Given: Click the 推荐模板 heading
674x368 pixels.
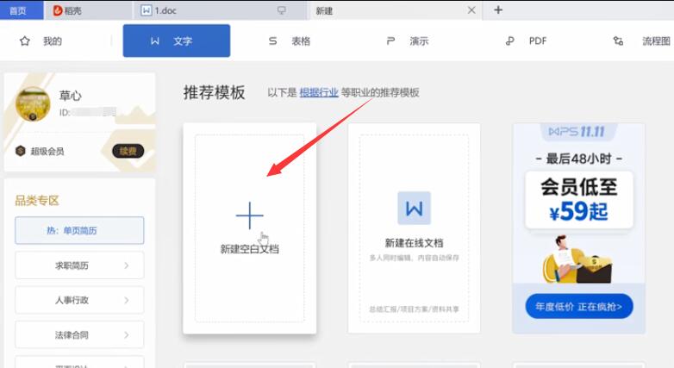Looking at the screenshot, I should pyautogui.click(x=214, y=92).
